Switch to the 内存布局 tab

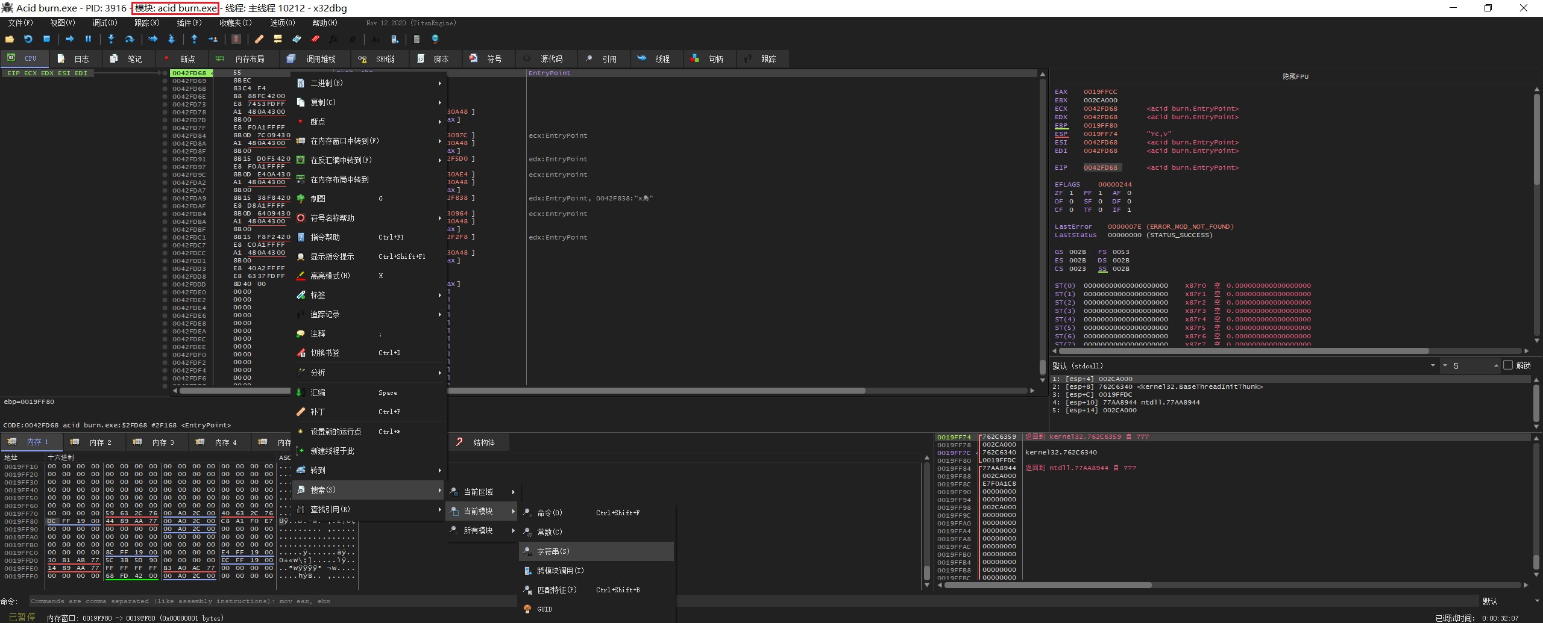tap(250, 59)
